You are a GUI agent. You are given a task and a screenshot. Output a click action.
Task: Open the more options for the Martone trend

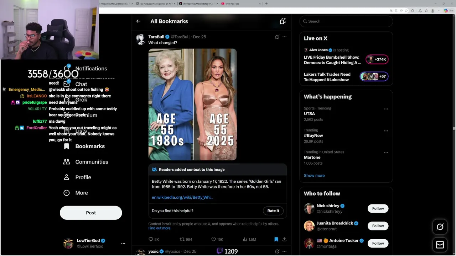(386, 153)
